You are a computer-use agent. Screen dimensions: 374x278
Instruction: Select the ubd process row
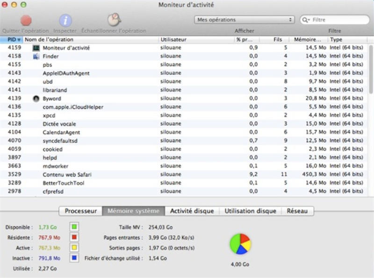point(184,82)
